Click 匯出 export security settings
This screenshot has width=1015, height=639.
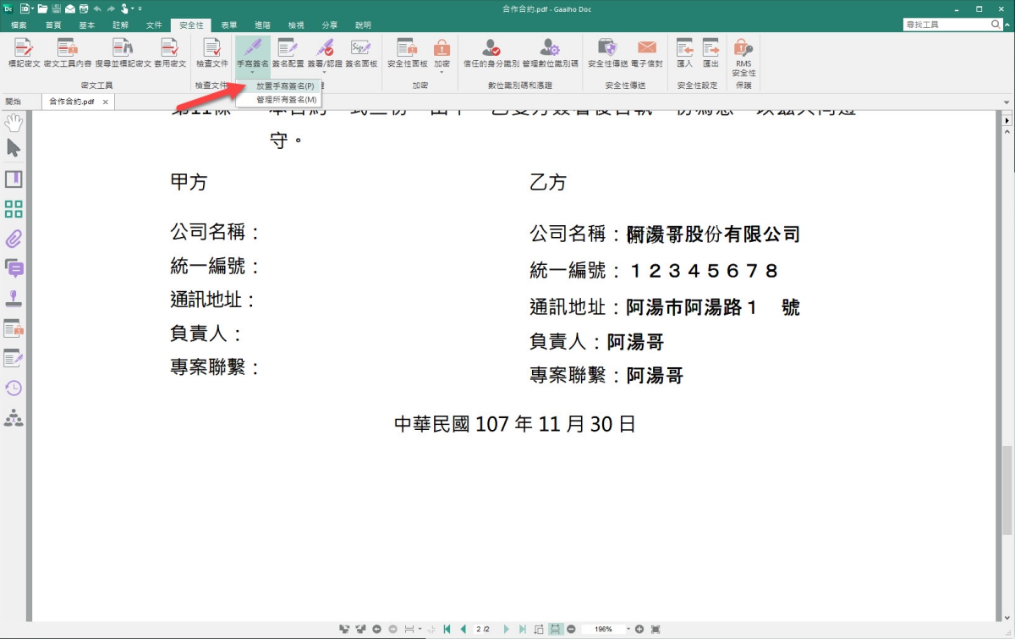click(x=710, y=52)
